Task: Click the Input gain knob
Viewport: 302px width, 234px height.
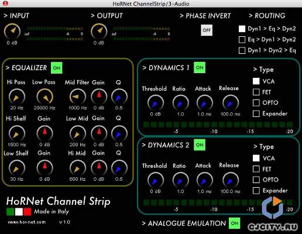Action: pyautogui.click(x=12, y=32)
